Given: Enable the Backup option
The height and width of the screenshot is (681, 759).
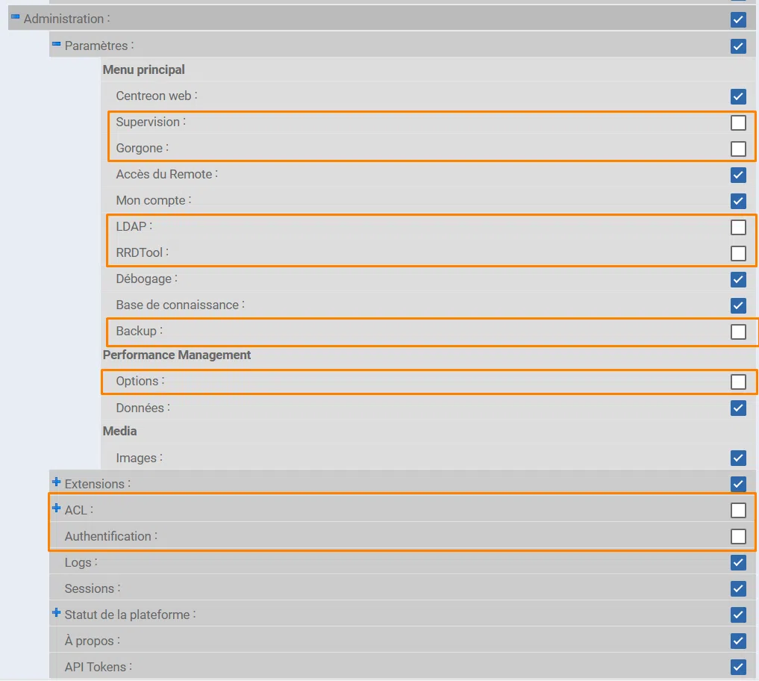Looking at the screenshot, I should (x=739, y=332).
